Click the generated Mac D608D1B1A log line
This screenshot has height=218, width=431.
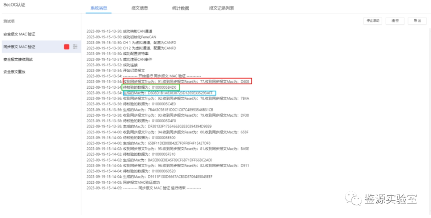pos(169,93)
